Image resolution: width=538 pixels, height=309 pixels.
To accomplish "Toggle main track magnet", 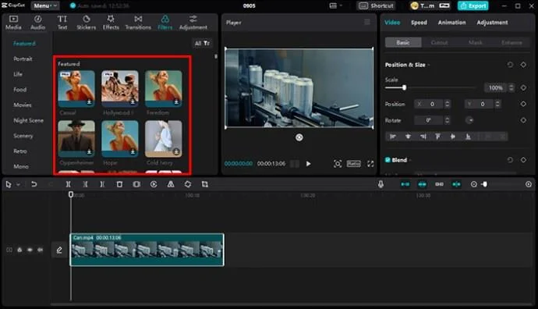I will coord(405,184).
